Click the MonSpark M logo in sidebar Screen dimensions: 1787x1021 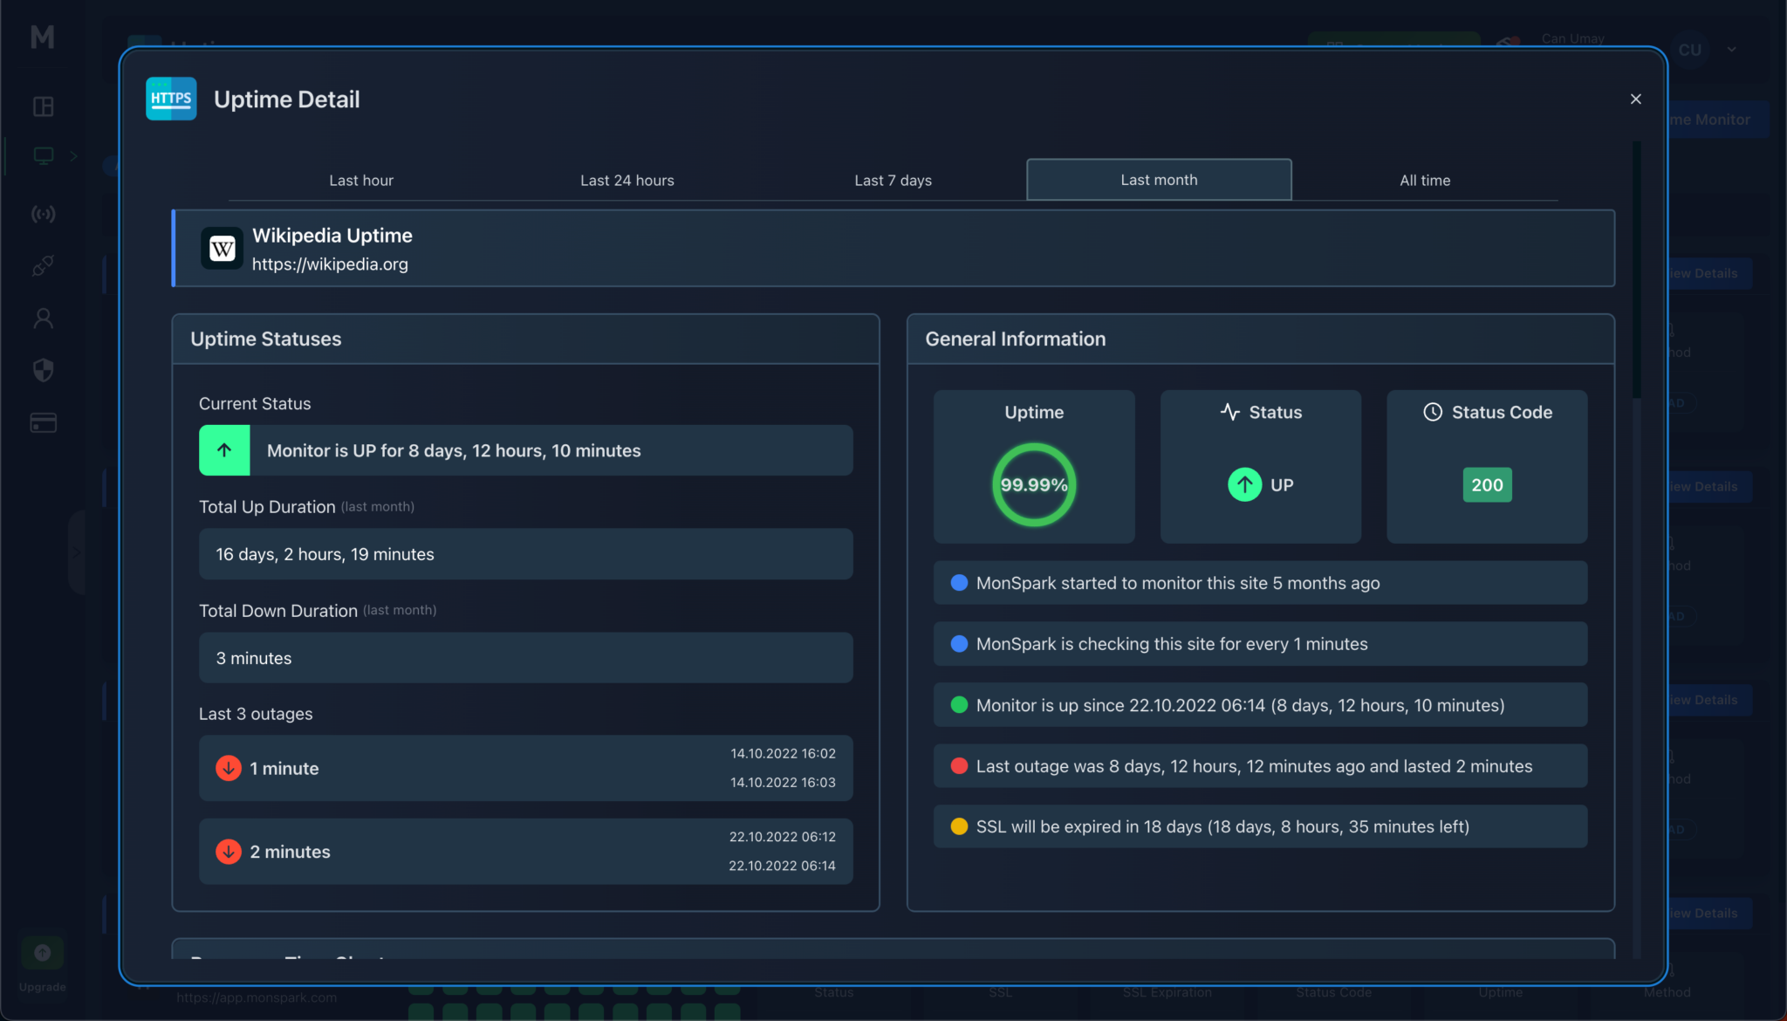43,37
